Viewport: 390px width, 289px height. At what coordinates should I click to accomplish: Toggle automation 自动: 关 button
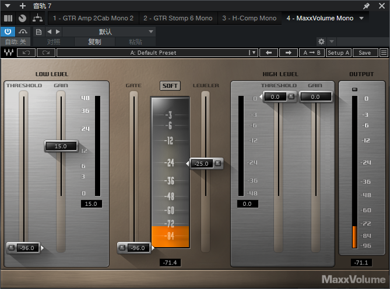tap(15, 42)
